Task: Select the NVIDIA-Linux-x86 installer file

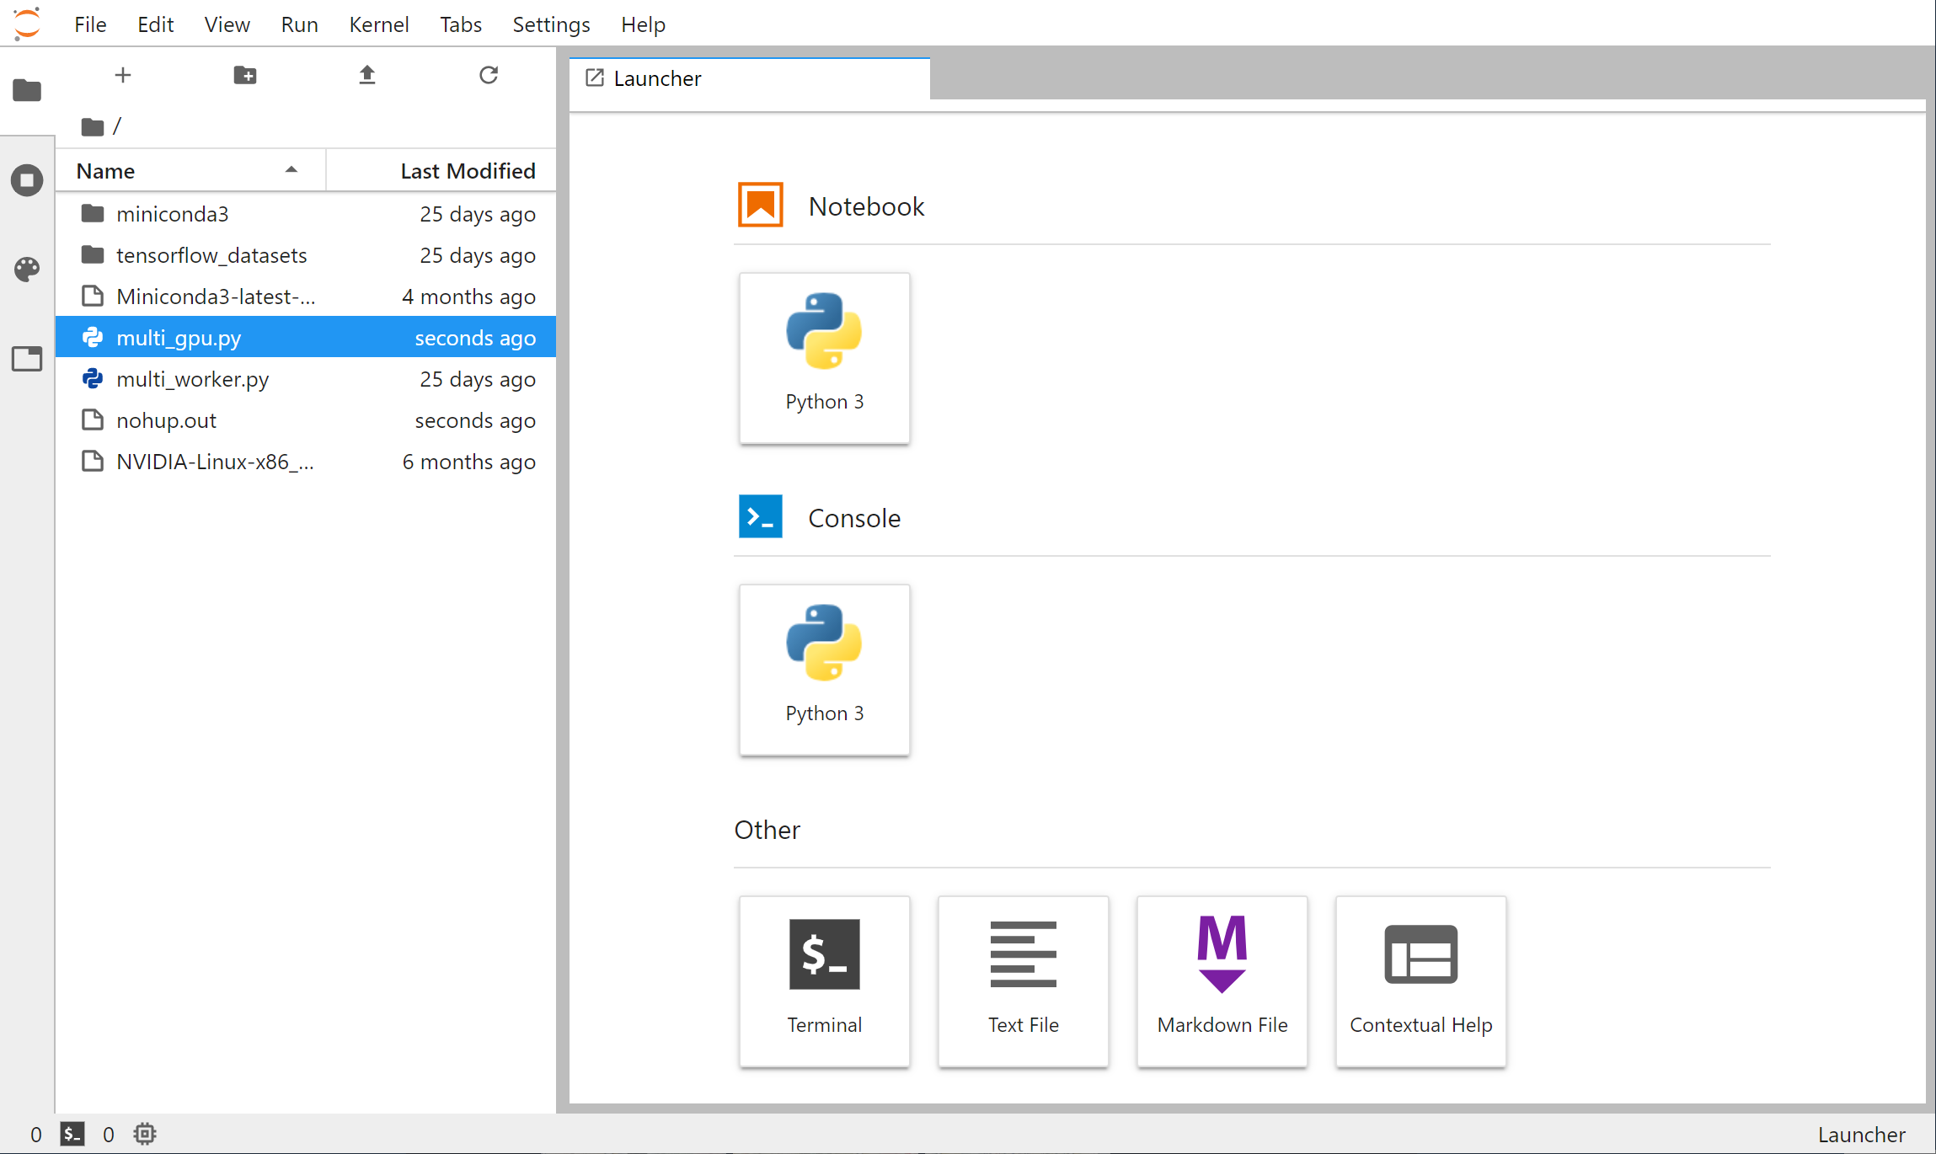Action: pyautogui.click(x=306, y=462)
